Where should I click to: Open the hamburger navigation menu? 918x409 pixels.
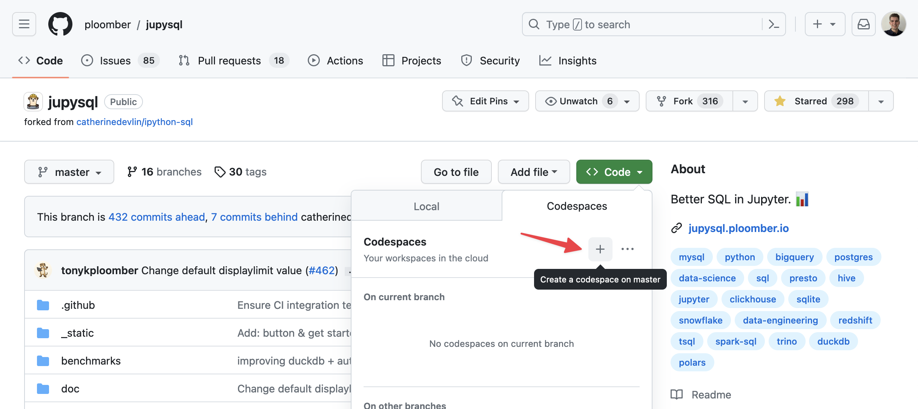click(23, 24)
